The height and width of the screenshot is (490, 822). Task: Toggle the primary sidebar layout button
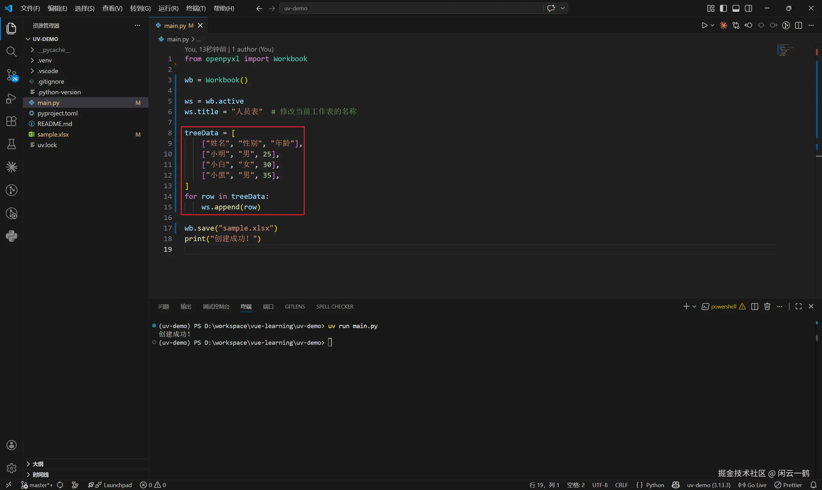[x=723, y=8]
